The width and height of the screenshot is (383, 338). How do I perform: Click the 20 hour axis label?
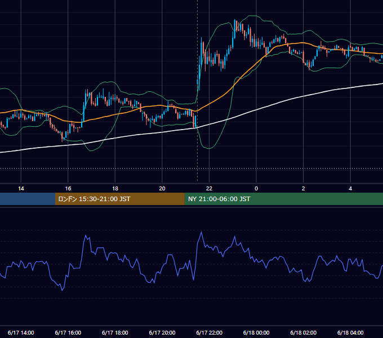tap(162, 189)
